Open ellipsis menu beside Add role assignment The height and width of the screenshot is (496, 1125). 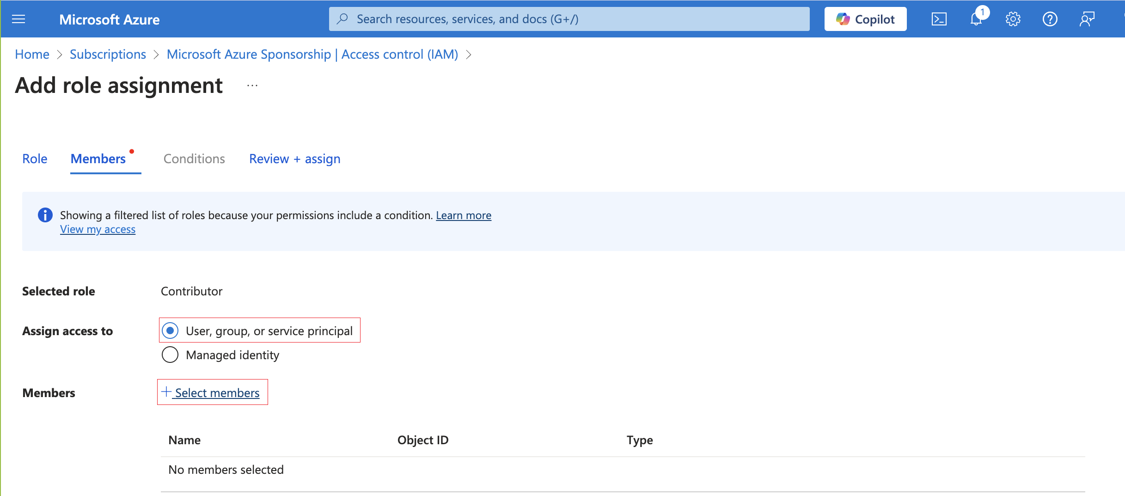252,86
